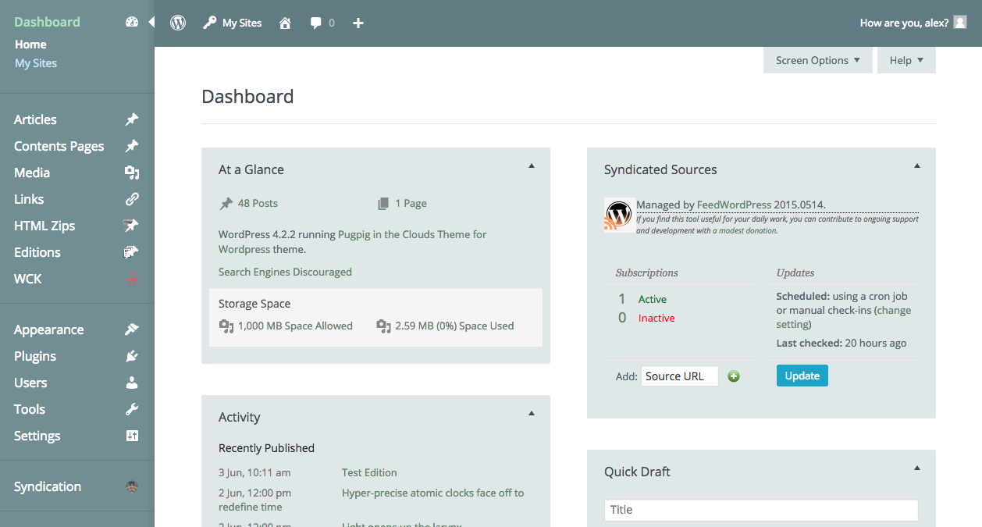Open the FeedWordPress link
This screenshot has height=527, width=982.
pyautogui.click(x=734, y=205)
